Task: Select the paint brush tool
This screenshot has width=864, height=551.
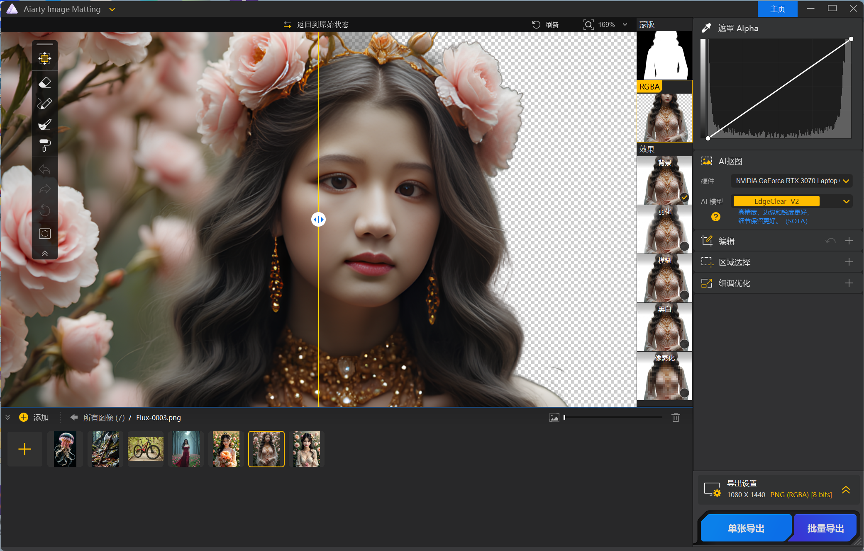Action: coord(45,125)
